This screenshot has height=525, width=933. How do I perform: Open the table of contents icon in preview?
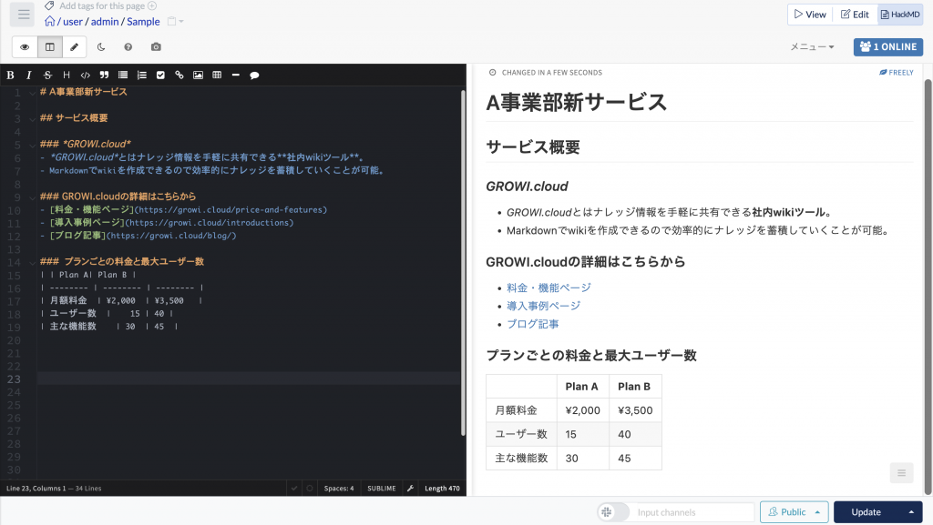pyautogui.click(x=901, y=473)
